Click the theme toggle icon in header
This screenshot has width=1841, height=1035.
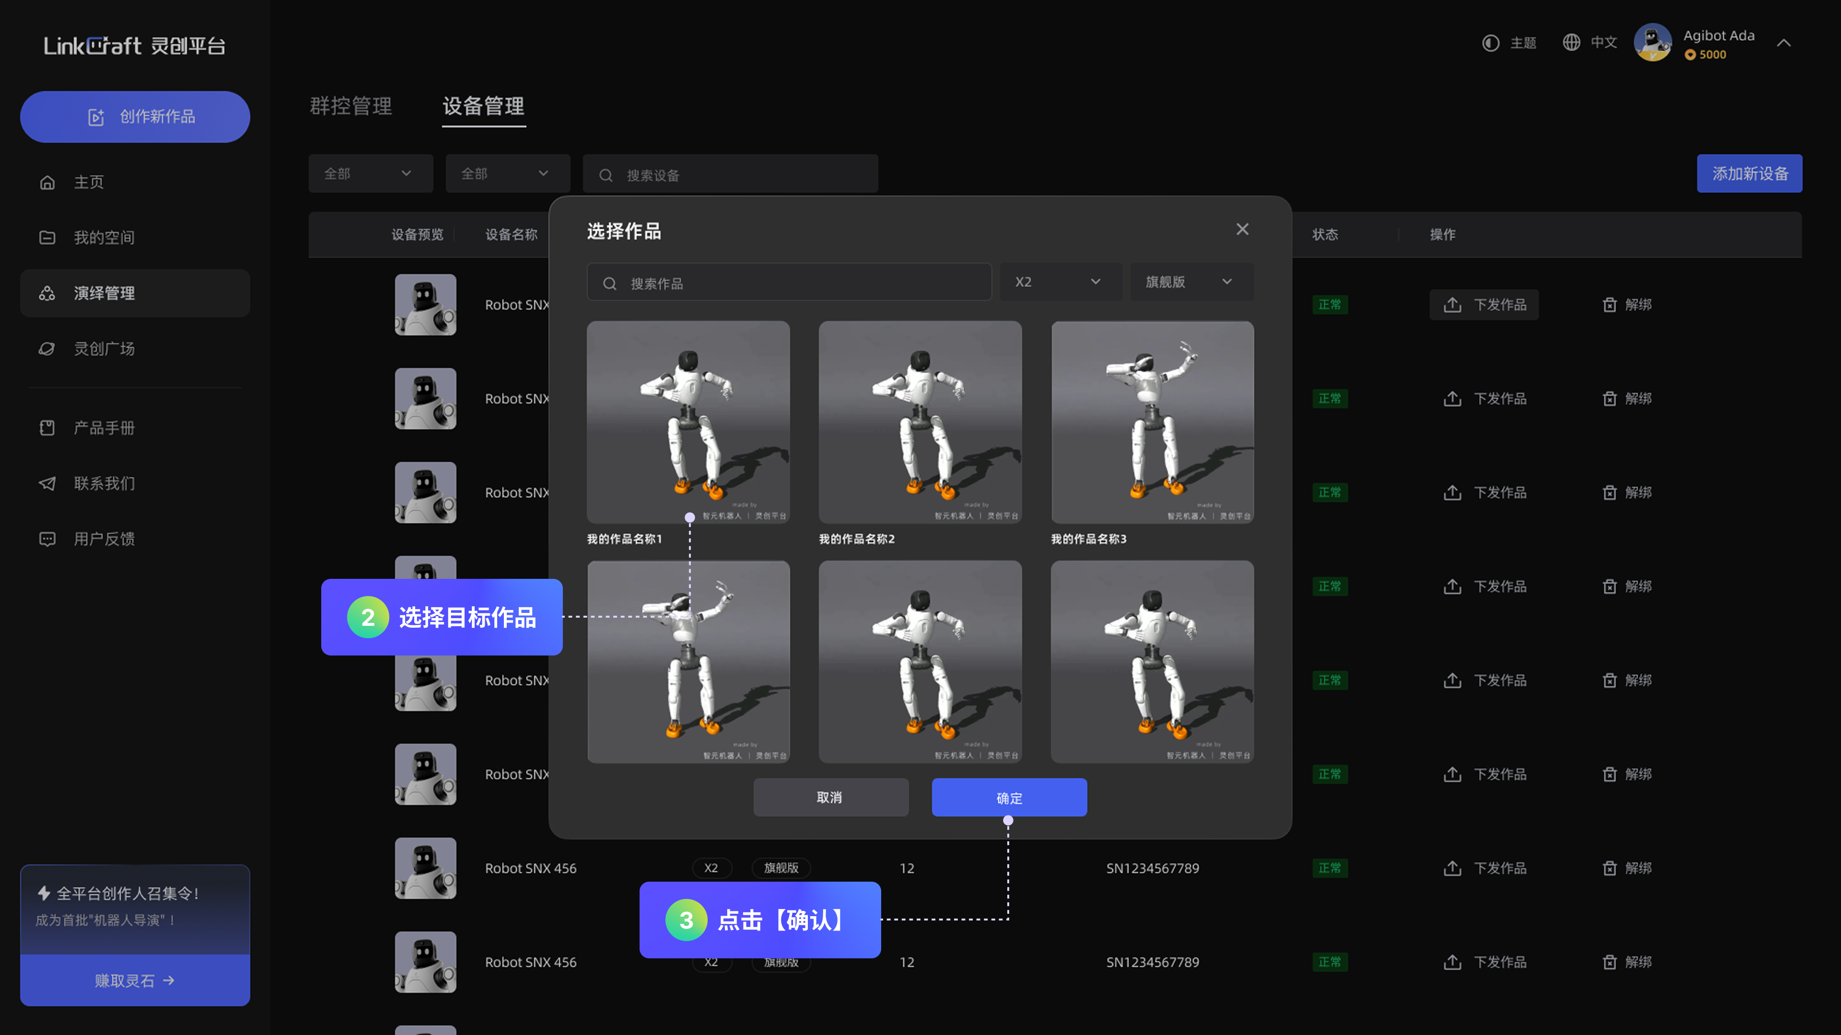pyautogui.click(x=1490, y=43)
